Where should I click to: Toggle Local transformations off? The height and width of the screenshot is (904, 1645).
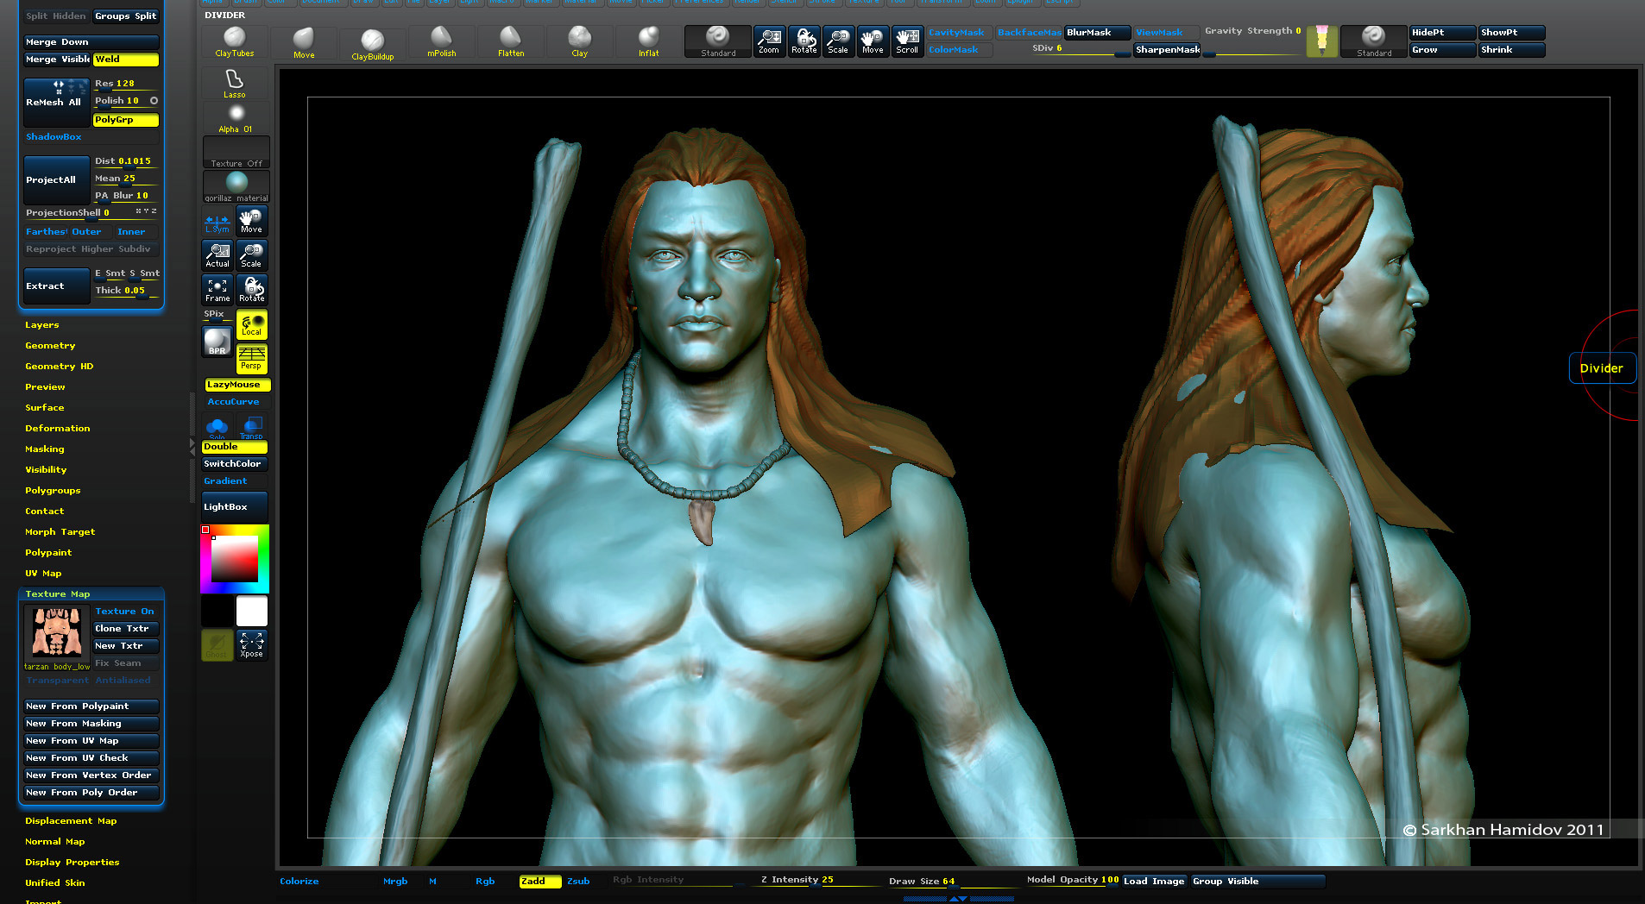tap(251, 324)
